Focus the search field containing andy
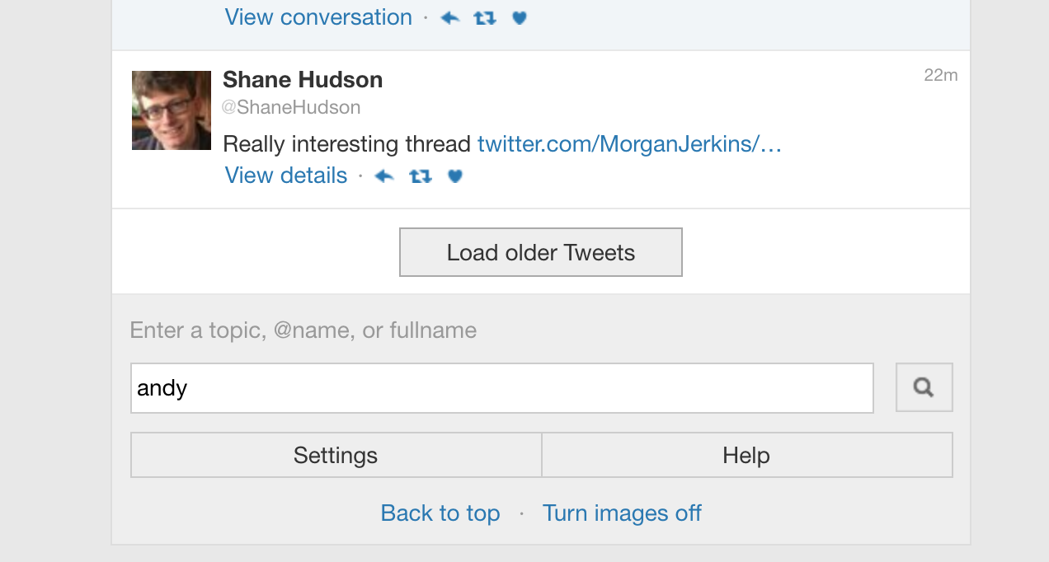This screenshot has height=562, width=1049. click(502, 388)
